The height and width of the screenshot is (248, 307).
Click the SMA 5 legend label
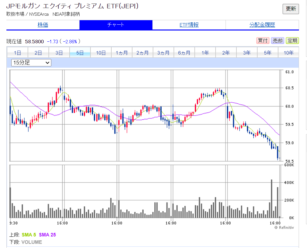click(29, 235)
